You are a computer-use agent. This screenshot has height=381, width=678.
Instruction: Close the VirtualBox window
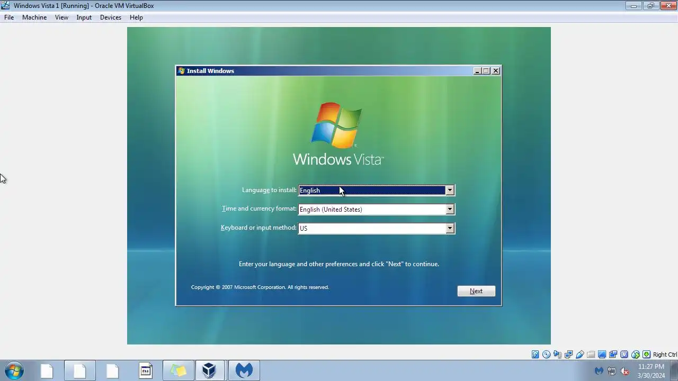tap(667, 6)
